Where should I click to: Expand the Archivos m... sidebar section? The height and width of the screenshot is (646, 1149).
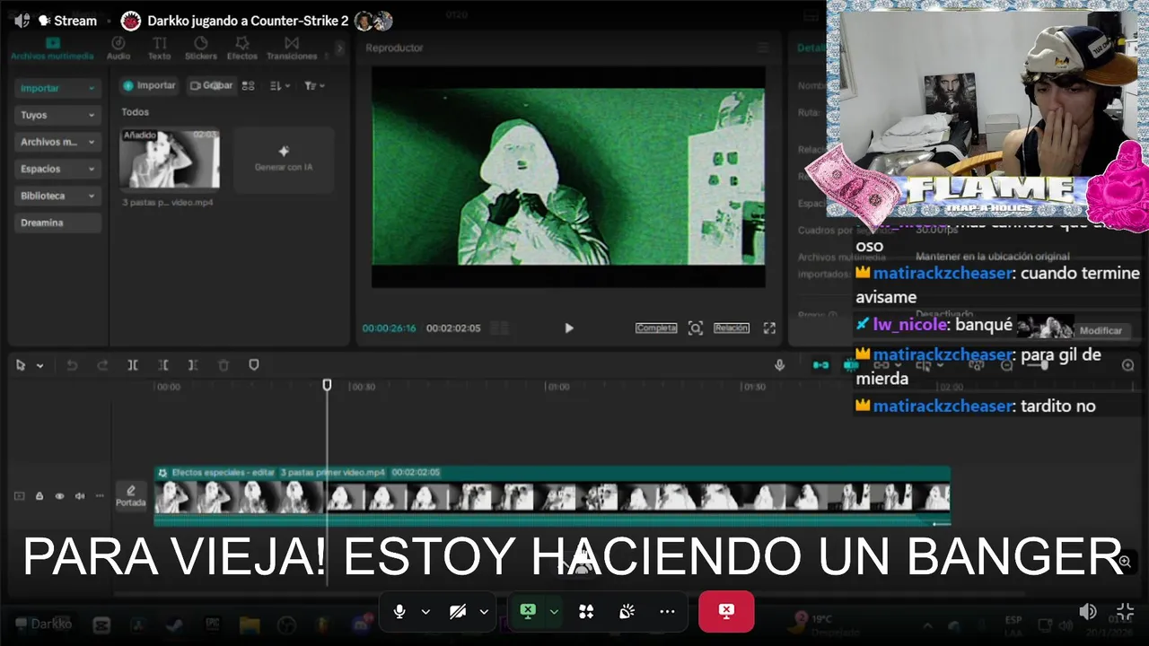(57, 142)
